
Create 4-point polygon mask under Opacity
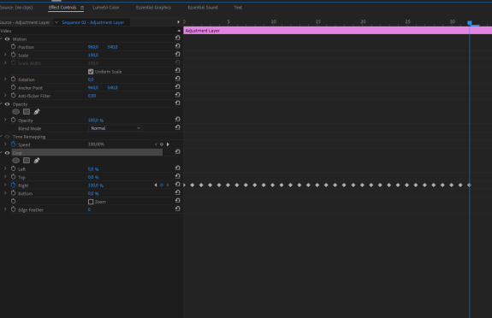27,112
